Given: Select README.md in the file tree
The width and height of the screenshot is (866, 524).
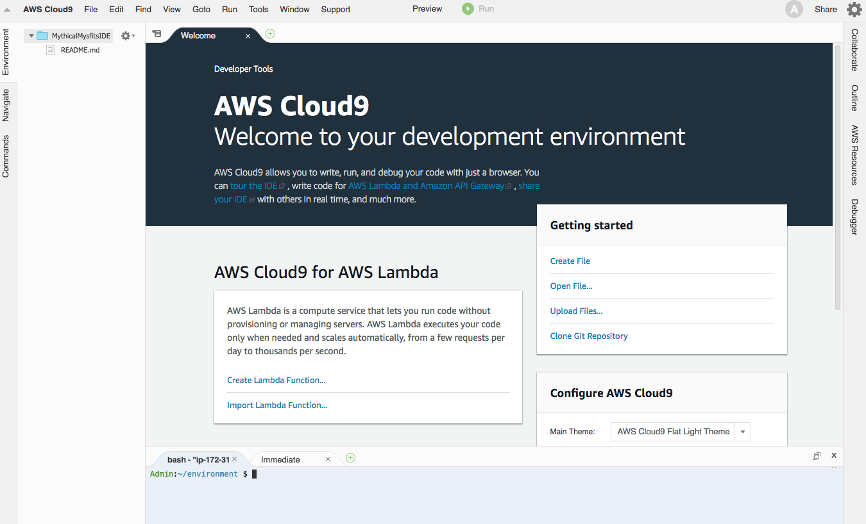Looking at the screenshot, I should pyautogui.click(x=80, y=50).
